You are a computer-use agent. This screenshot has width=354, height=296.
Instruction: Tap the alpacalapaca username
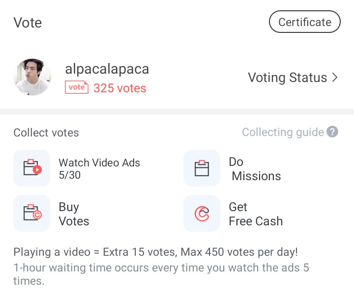pos(107,69)
